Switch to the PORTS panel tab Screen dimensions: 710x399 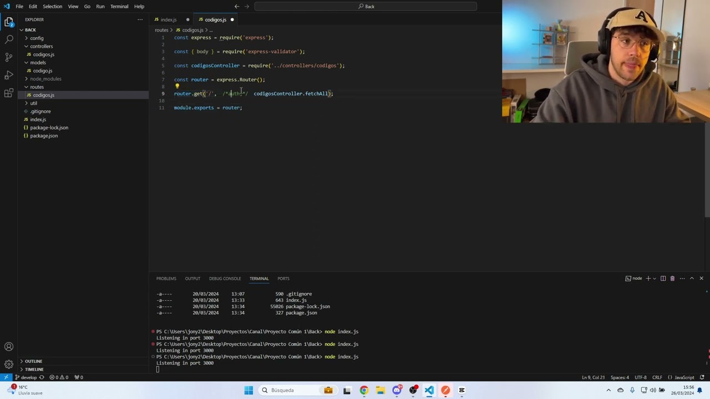coord(283,279)
